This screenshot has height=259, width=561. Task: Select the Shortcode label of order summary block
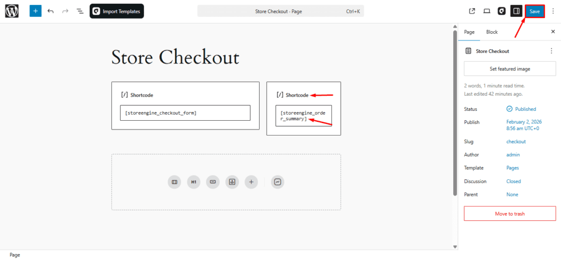(x=297, y=95)
